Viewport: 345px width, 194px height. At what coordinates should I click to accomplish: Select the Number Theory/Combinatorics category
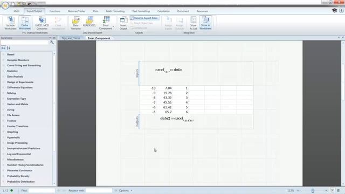(25, 165)
